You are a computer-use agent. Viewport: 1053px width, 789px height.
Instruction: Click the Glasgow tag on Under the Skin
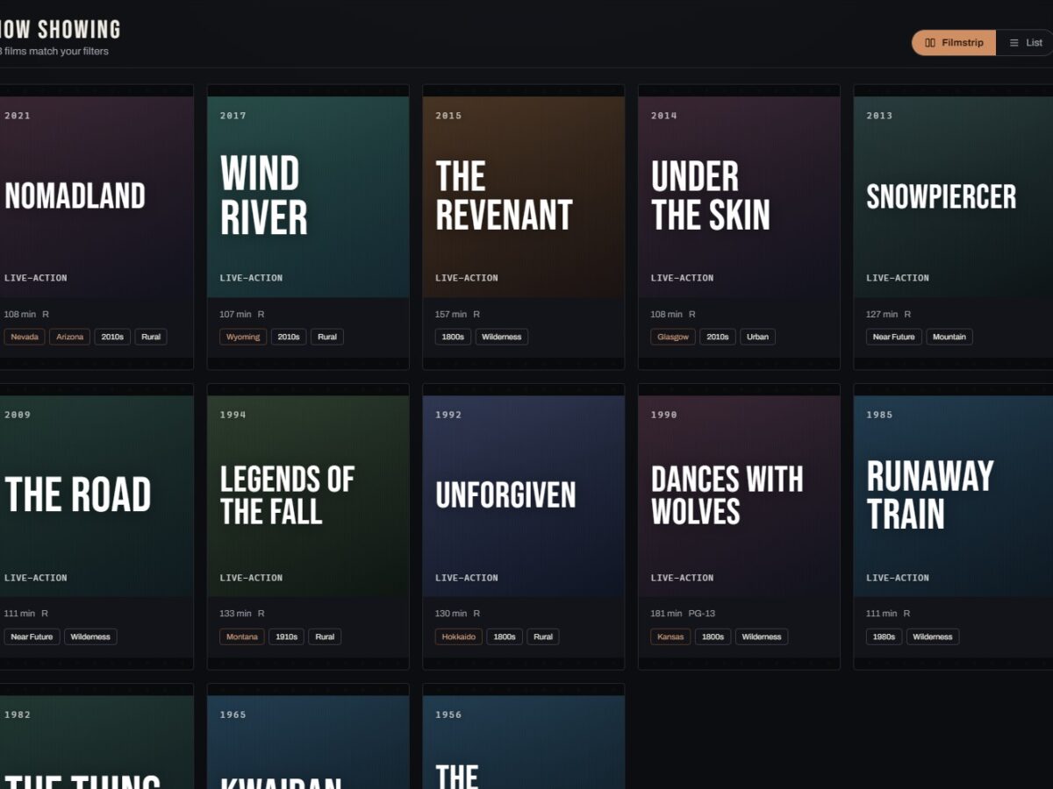pos(673,337)
